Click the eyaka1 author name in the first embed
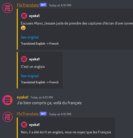 pyautogui.click(x=34, y=16)
